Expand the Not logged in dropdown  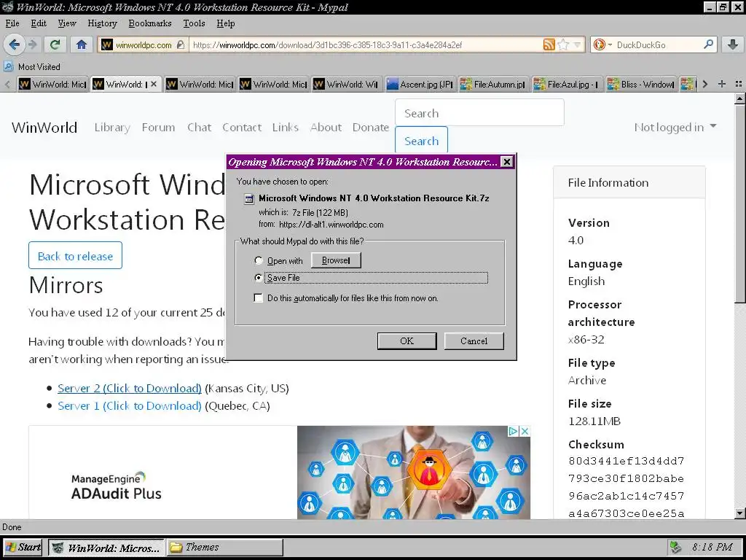tap(675, 127)
